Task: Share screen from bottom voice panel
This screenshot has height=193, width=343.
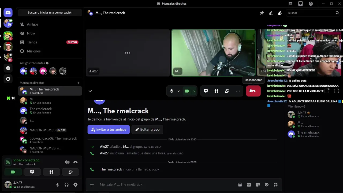Action: coord(32,172)
